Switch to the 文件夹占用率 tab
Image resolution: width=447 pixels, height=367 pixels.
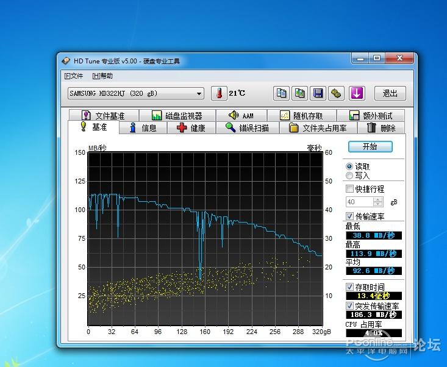[x=318, y=128]
